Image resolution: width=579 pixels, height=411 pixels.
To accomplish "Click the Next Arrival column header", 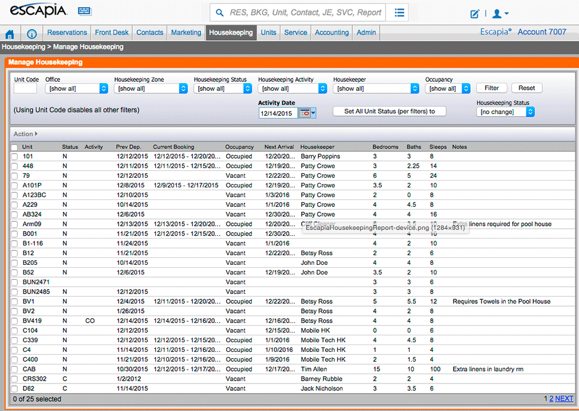I will tap(279, 147).
